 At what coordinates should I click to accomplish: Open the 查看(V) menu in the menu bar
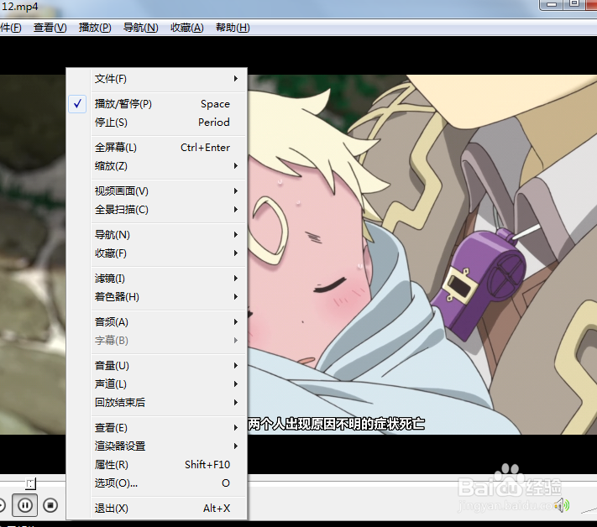(x=50, y=28)
